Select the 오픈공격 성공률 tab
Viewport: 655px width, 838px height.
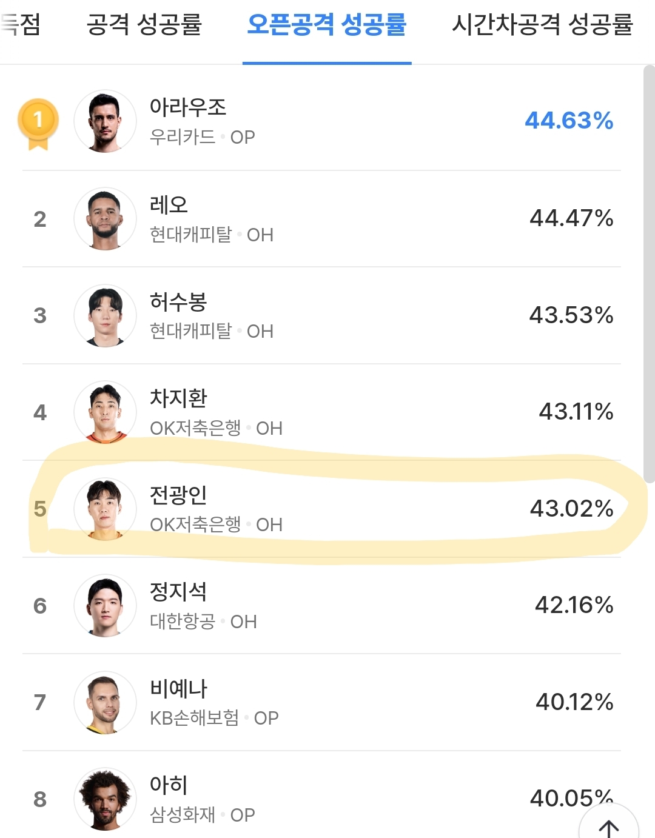coord(327,25)
